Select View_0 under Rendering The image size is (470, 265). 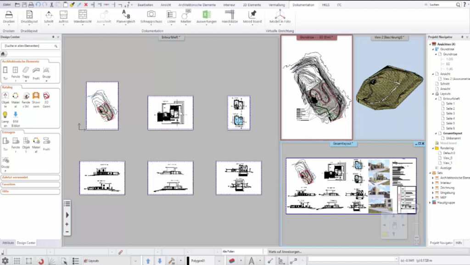[448, 158]
